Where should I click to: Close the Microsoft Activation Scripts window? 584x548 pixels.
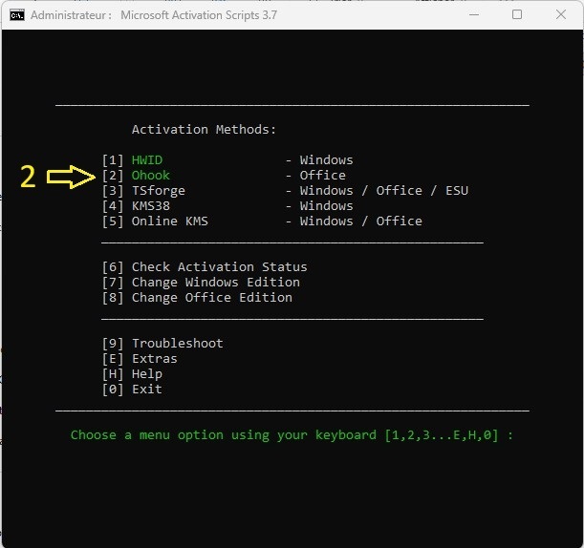tap(561, 15)
